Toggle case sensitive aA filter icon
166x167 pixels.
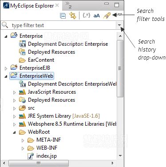pos(97,16)
